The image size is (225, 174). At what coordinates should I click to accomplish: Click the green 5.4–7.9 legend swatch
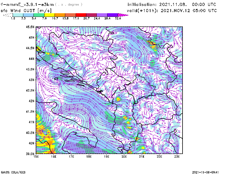pyautogui.click(x=39, y=15)
